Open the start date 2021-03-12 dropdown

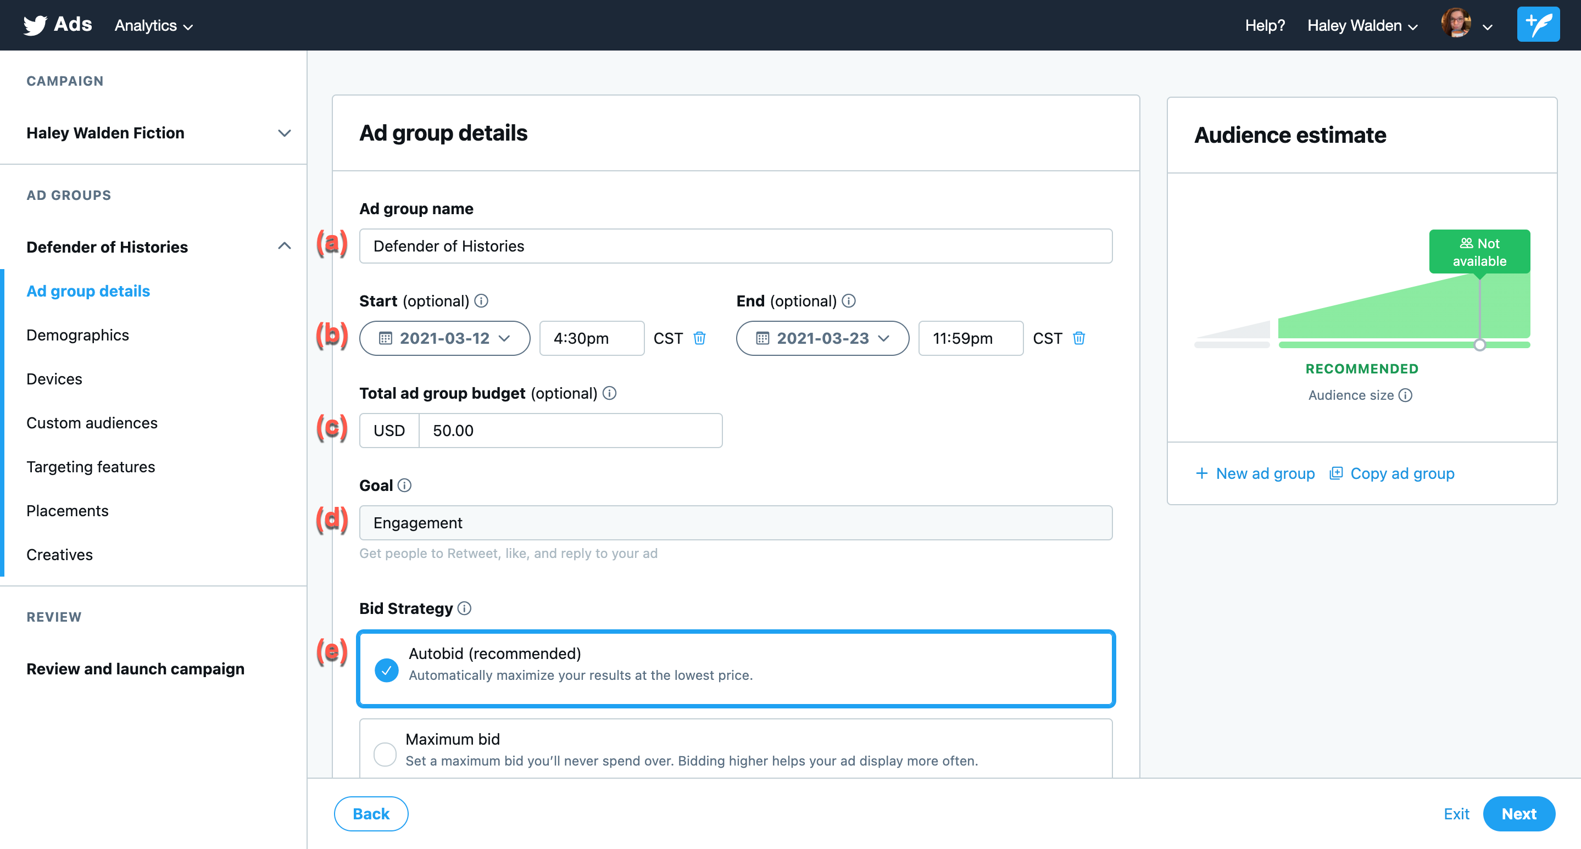pos(444,338)
